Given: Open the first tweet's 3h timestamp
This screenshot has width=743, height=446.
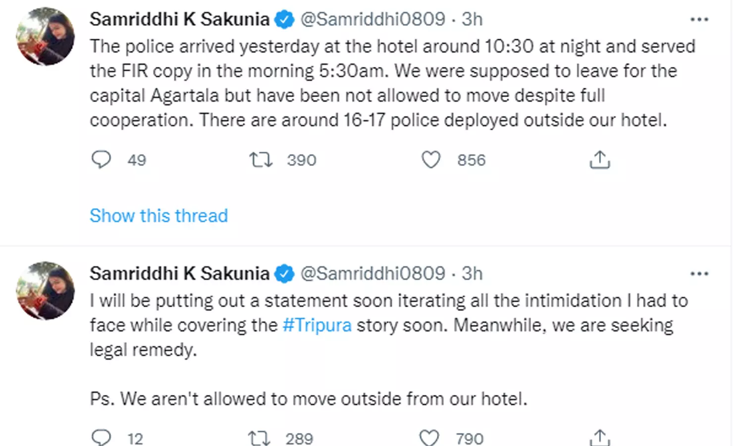Looking at the screenshot, I should [x=472, y=19].
